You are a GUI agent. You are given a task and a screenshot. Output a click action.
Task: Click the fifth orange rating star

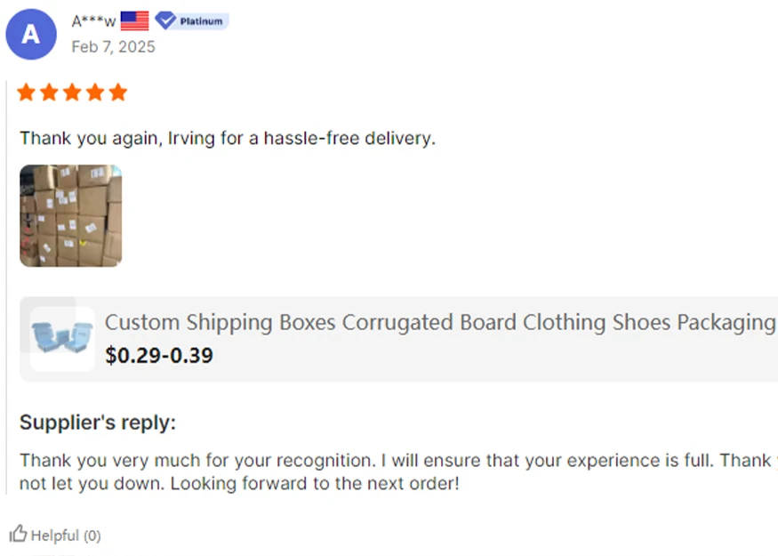pos(117,93)
